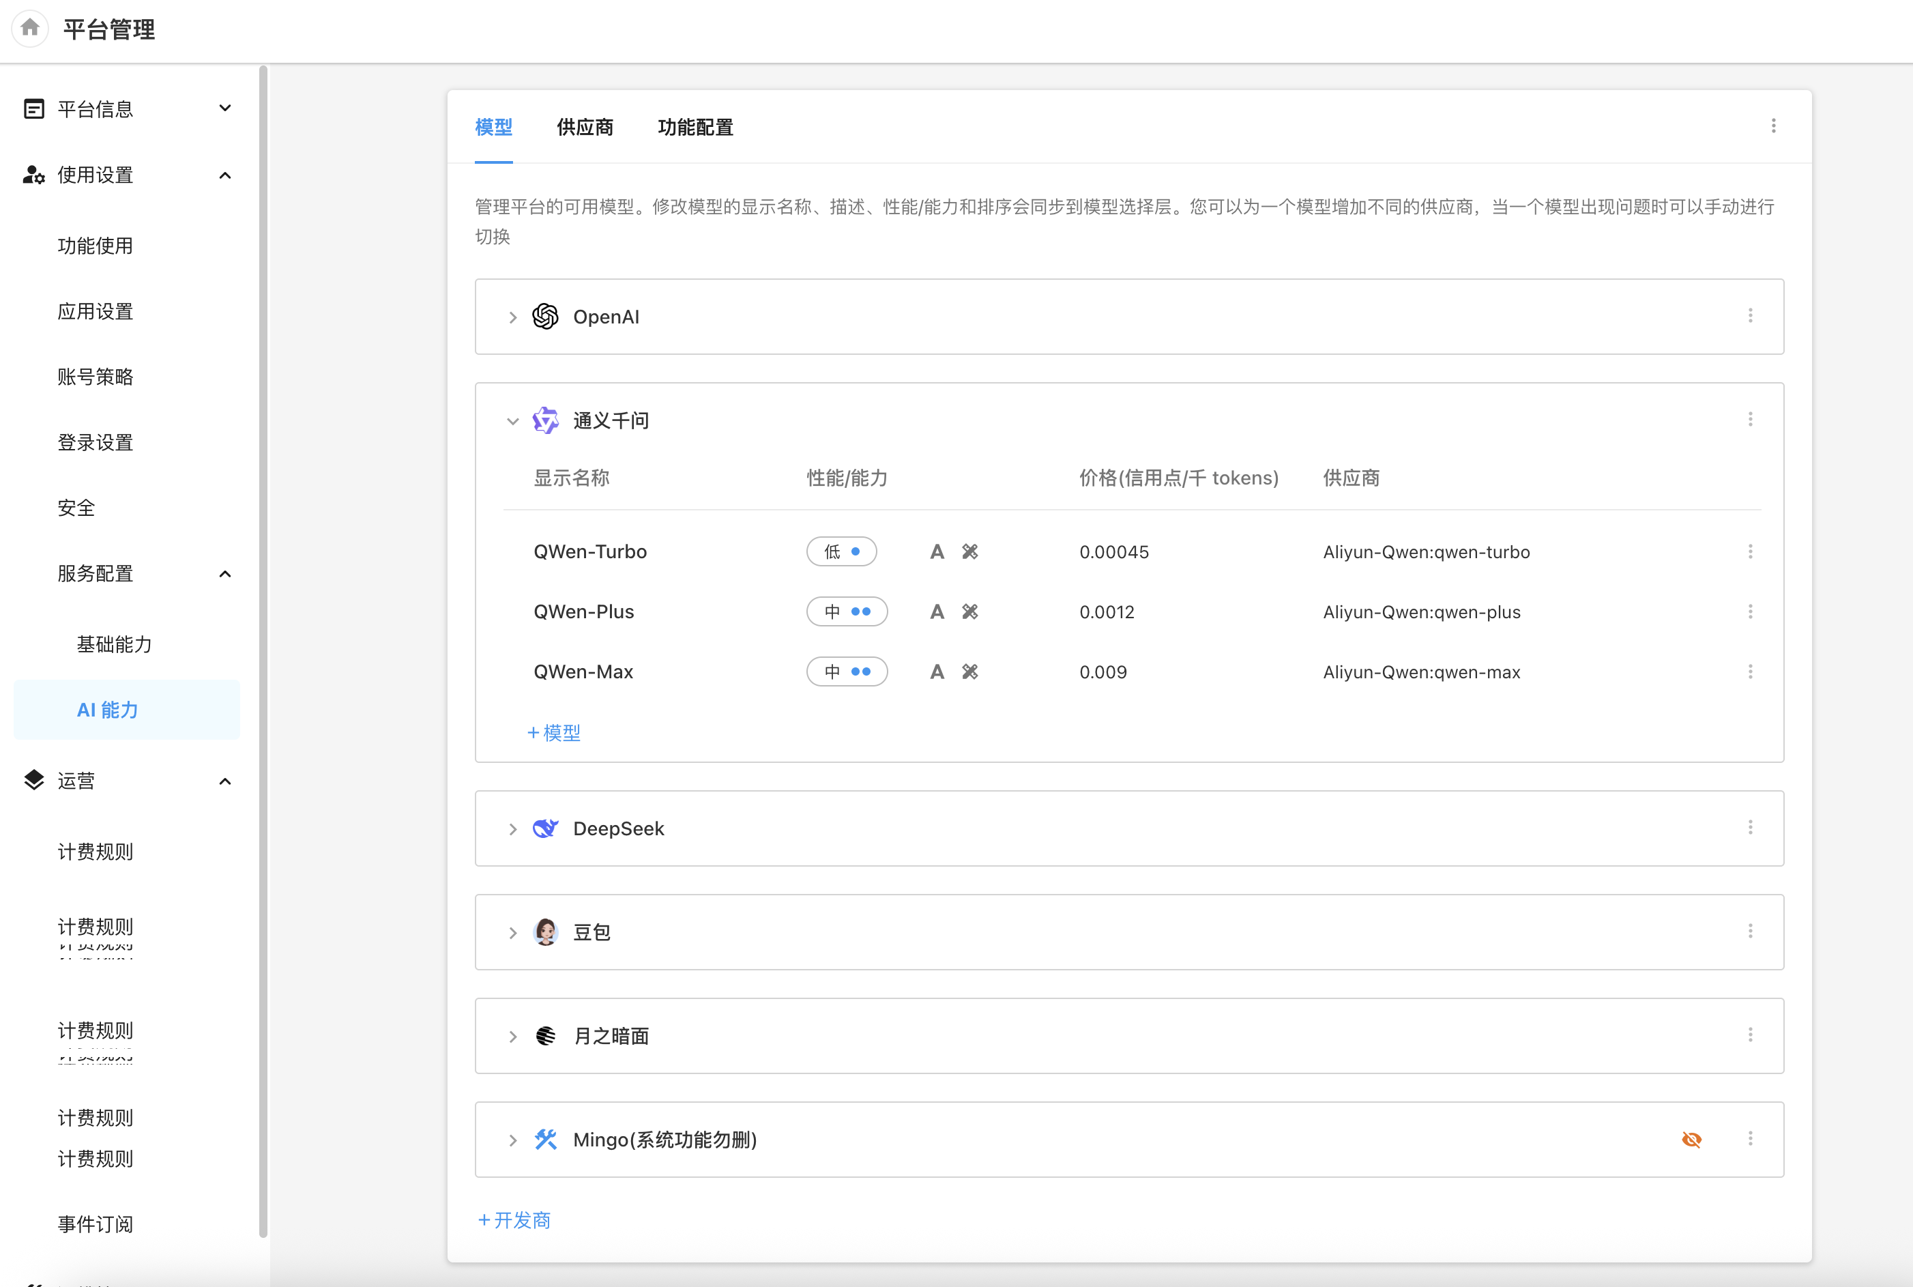Open the DeepSeek row more-options menu
The height and width of the screenshot is (1287, 1913).
(x=1750, y=827)
